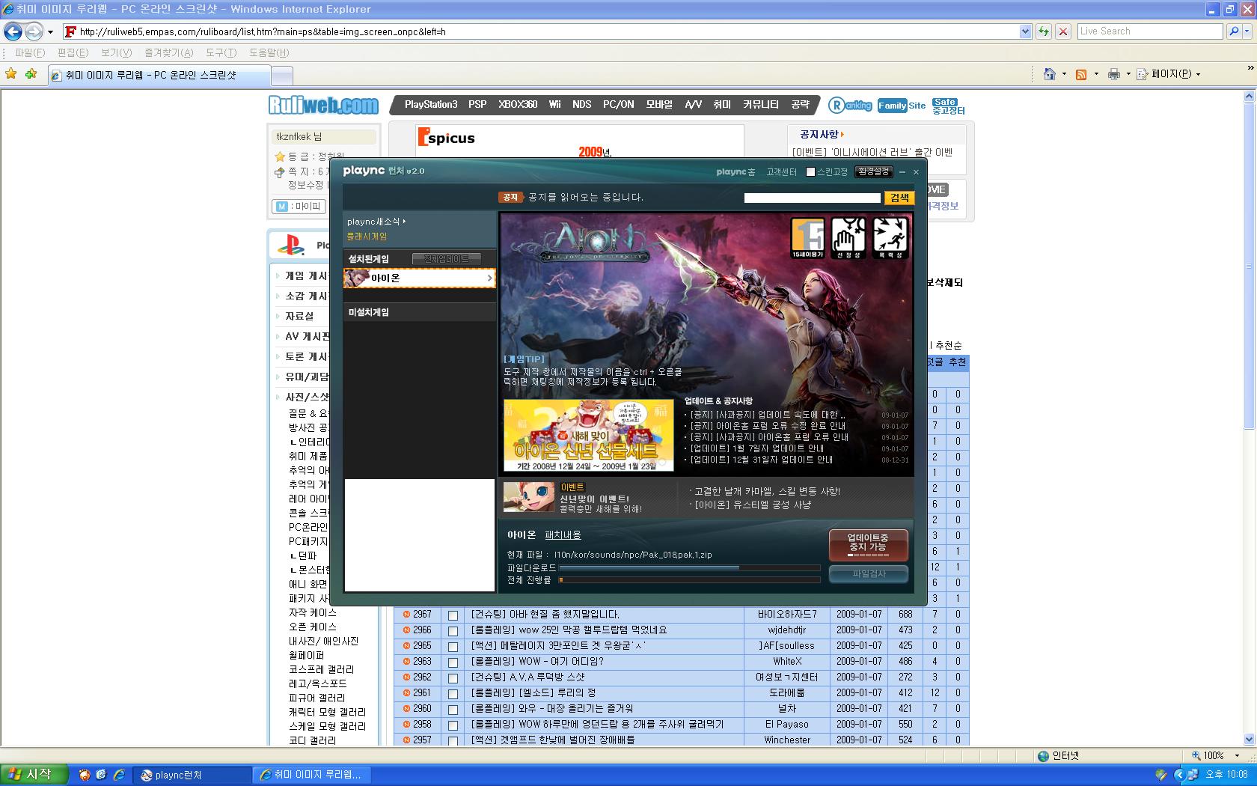Click the Stop loading X icon
This screenshot has width=1257, height=786.
1062,31
